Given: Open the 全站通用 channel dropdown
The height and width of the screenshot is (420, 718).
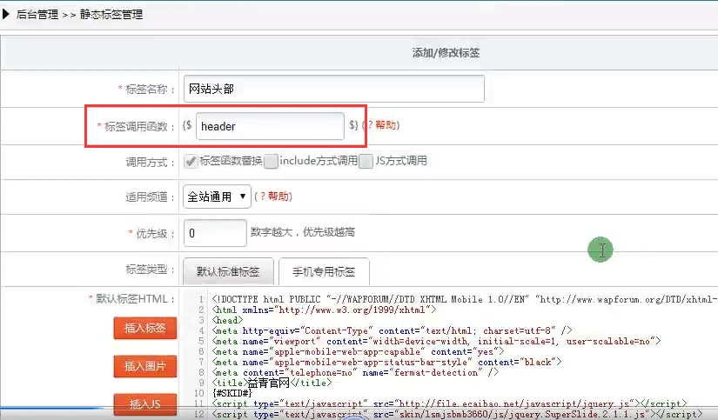Looking at the screenshot, I should 217,197.
